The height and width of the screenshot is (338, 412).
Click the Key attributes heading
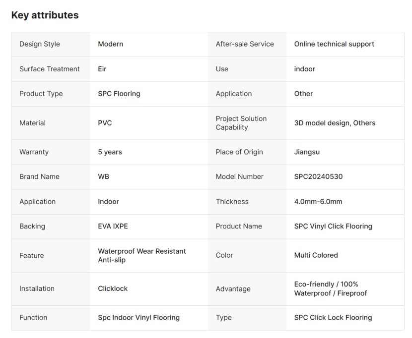point(45,15)
